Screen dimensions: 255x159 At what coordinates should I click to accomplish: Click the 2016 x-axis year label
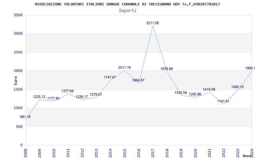click(x=139, y=153)
